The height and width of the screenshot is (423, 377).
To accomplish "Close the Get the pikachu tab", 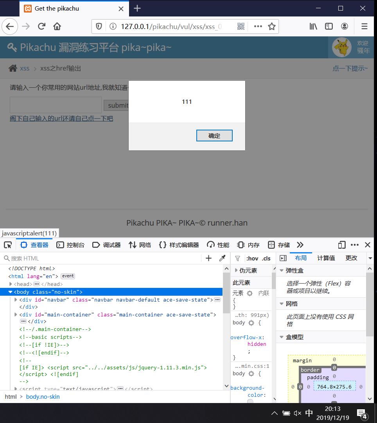I will coord(121,9).
